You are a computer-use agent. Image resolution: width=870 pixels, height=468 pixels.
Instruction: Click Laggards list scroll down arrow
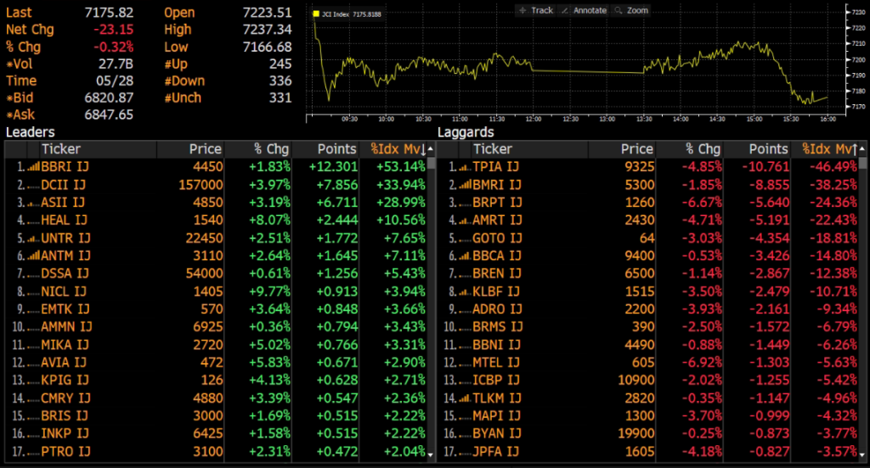862,454
